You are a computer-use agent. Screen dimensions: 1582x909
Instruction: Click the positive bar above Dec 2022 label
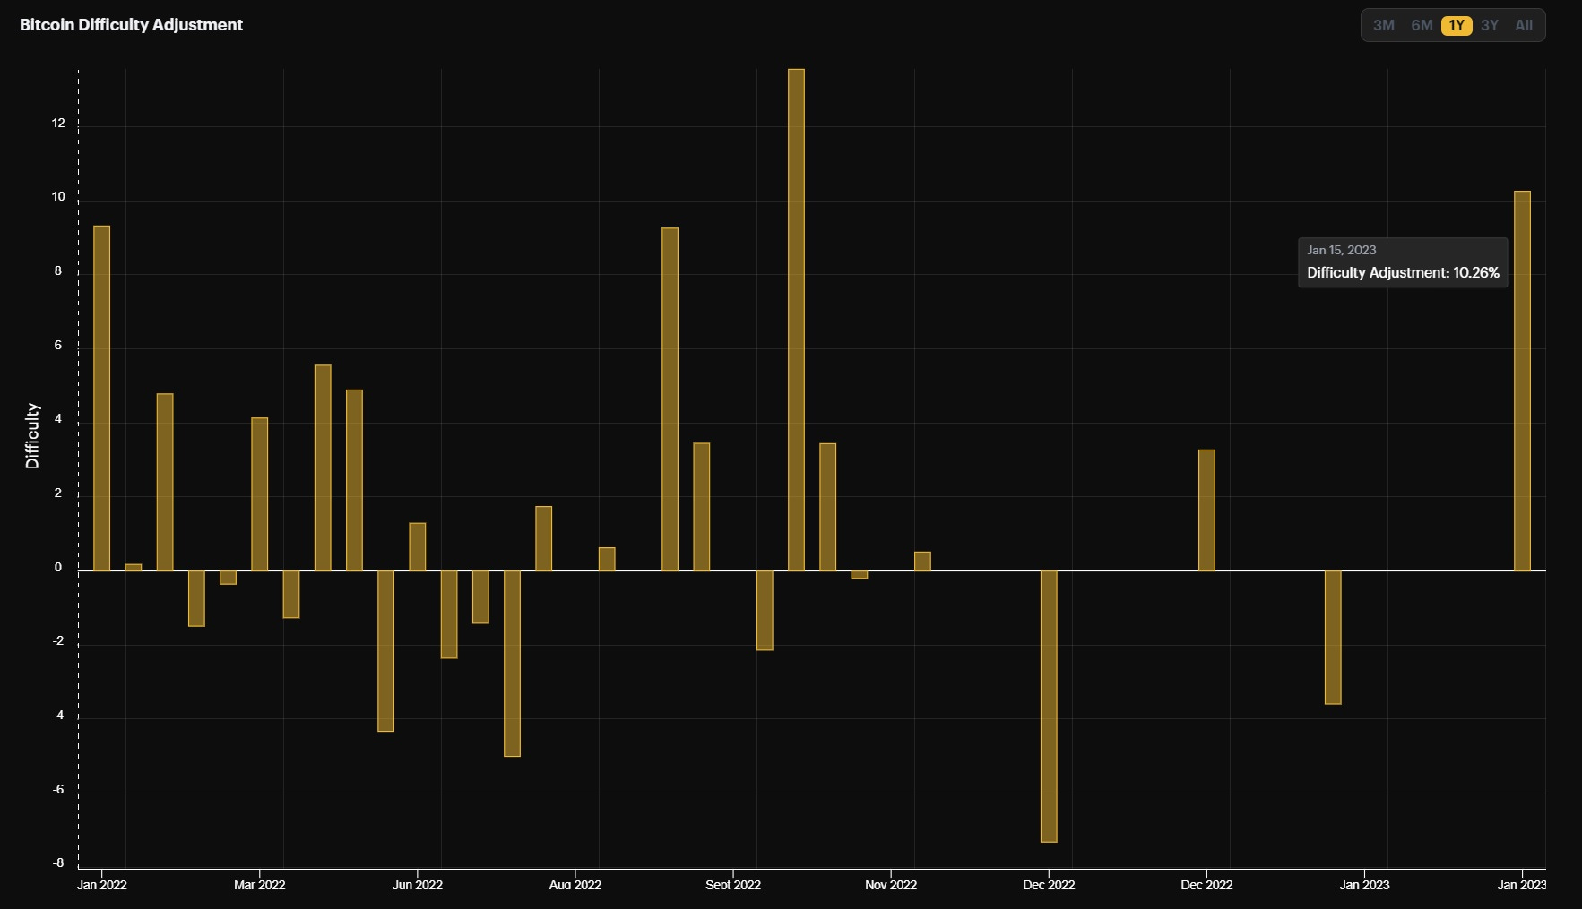(1206, 510)
